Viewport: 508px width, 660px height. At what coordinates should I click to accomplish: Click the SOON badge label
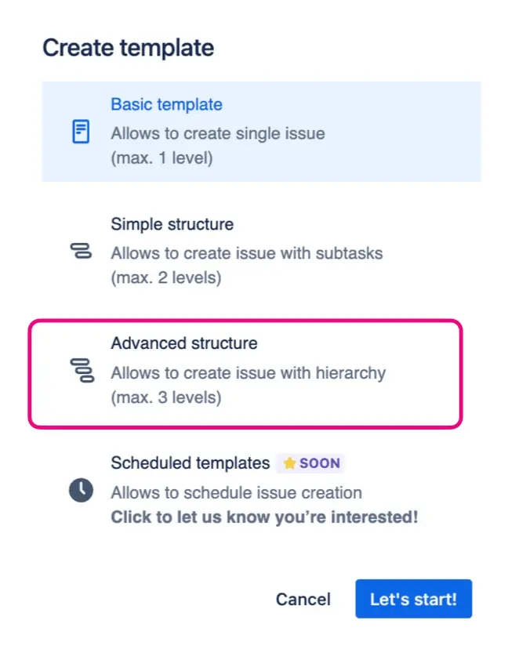319,463
